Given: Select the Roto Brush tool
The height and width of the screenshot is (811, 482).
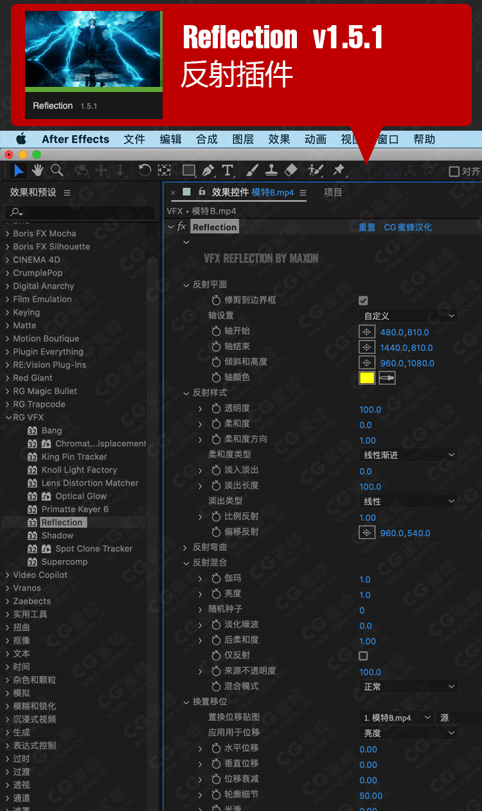Looking at the screenshot, I should pos(316,171).
